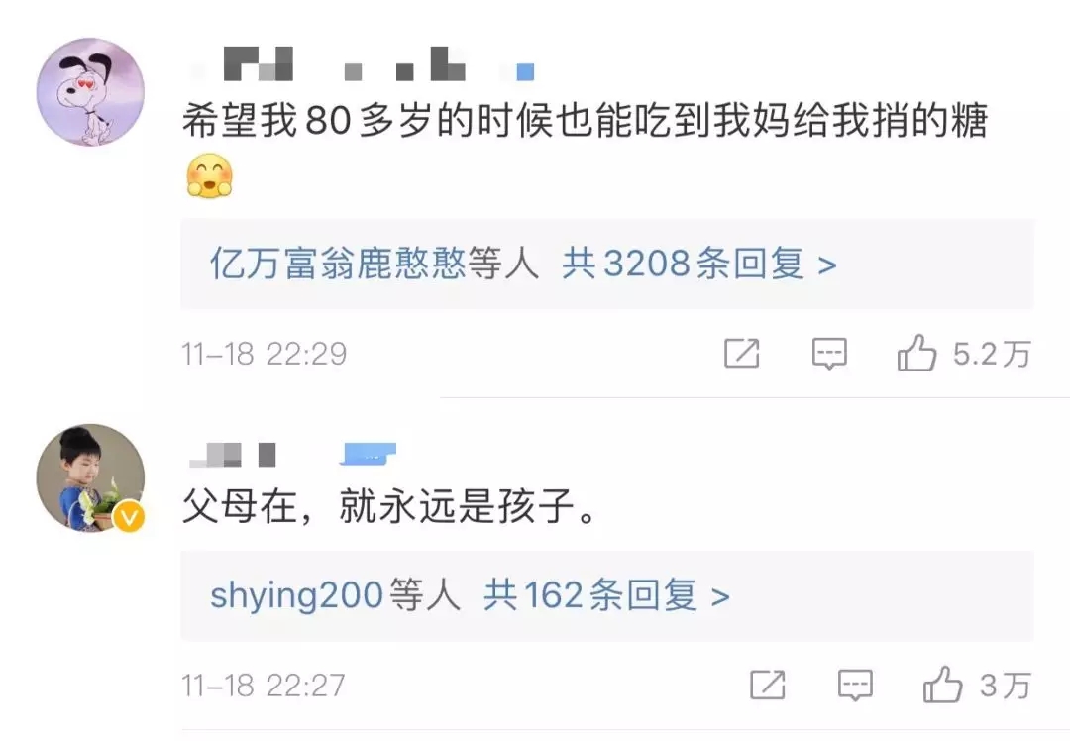
Task: Select the comment about 80多岁 and 糖
Action: click(585, 121)
